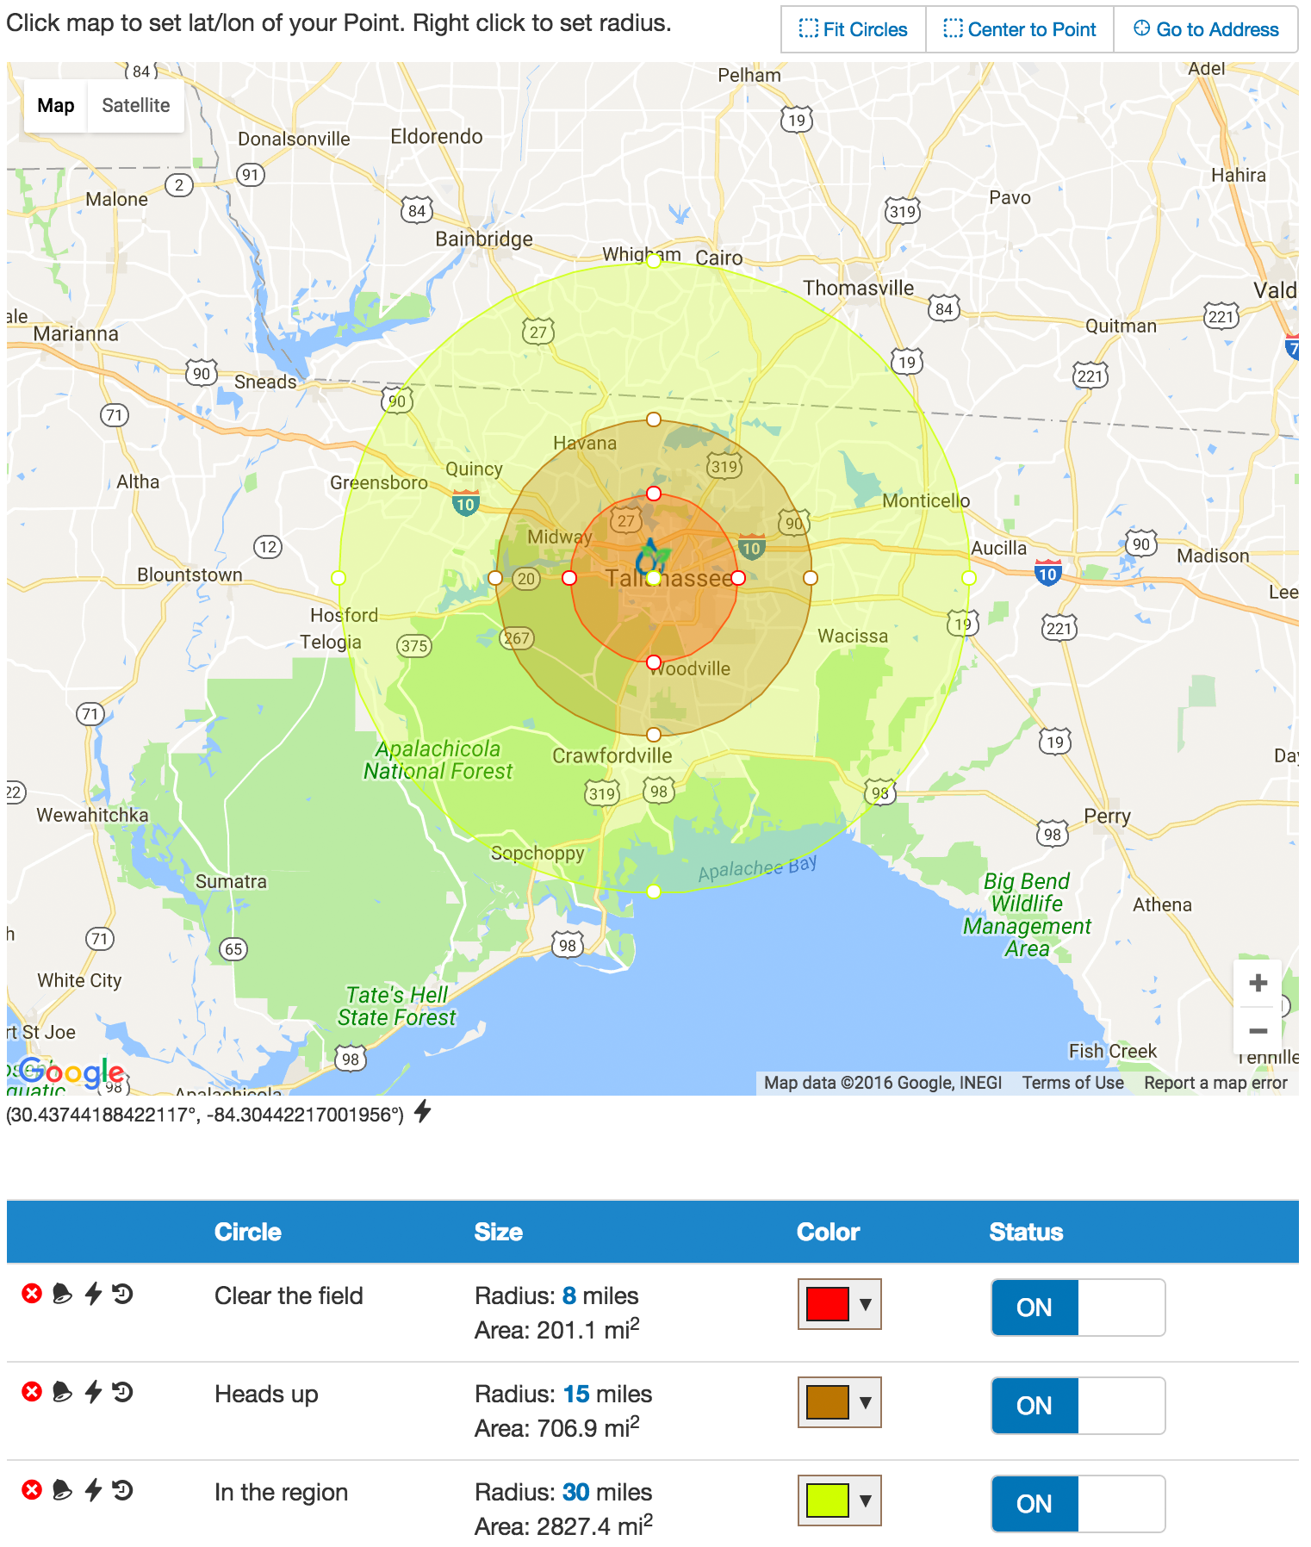1311x1547 pixels.
Task: Select the yellow circle's left radius handle
Action: point(339,577)
